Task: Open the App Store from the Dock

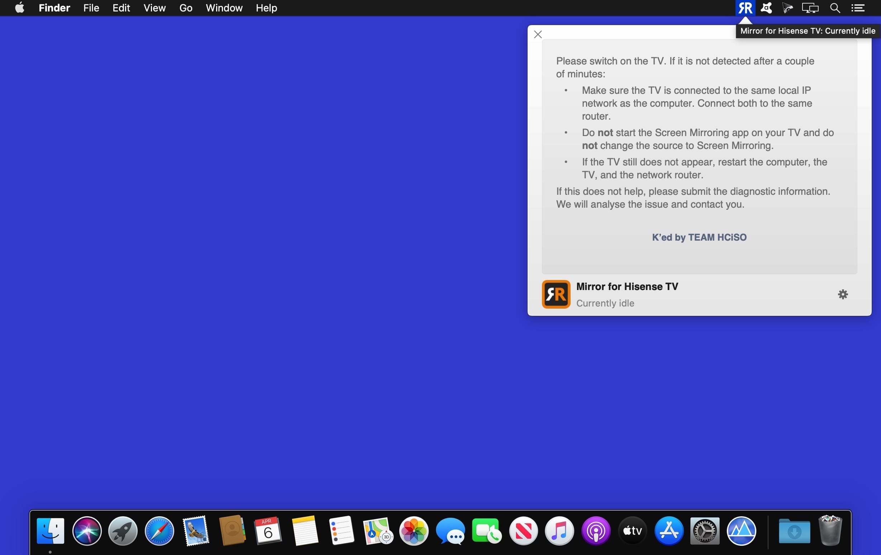Action: pyautogui.click(x=668, y=531)
